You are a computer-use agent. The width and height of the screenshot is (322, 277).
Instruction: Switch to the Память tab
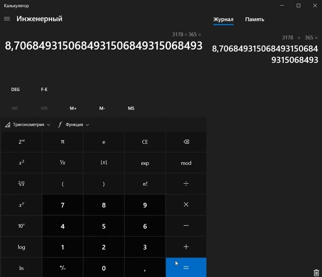click(x=255, y=19)
